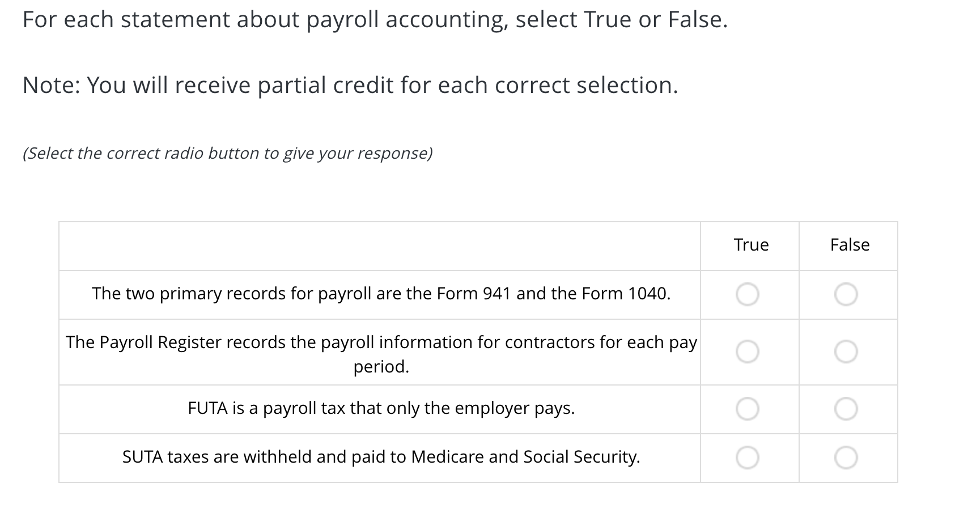Select True for the Form 941 and Form 1040 statement
955x508 pixels.
pos(748,294)
